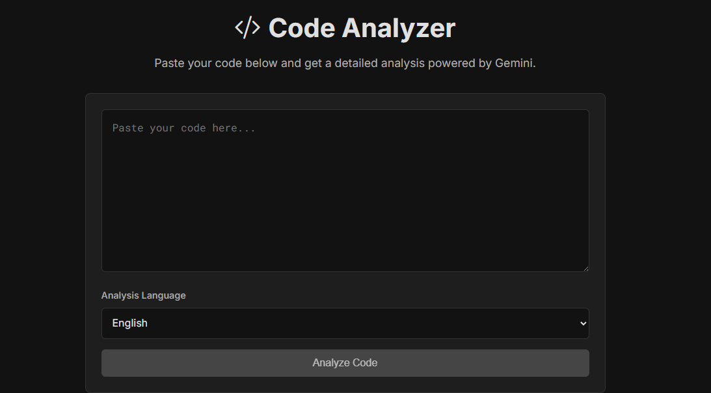711x393 pixels.
Task: Focus the "Paste your code here..." textarea
Action: (x=345, y=191)
